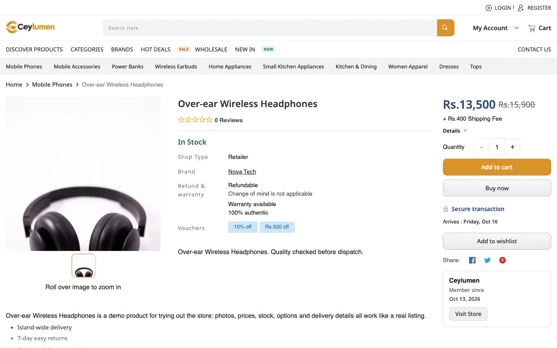This screenshot has width=557, height=348.
Task: Click the padlock icon beside Secure transaction
Action: 446,209
